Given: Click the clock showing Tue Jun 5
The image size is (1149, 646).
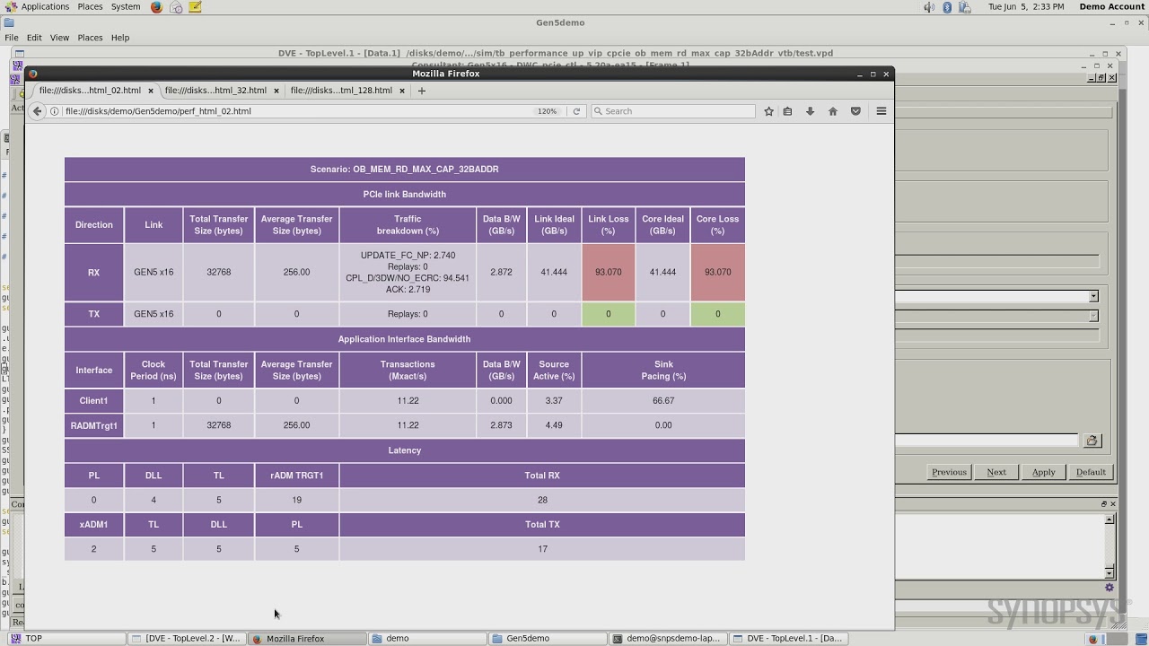Looking at the screenshot, I should coord(1026,6).
